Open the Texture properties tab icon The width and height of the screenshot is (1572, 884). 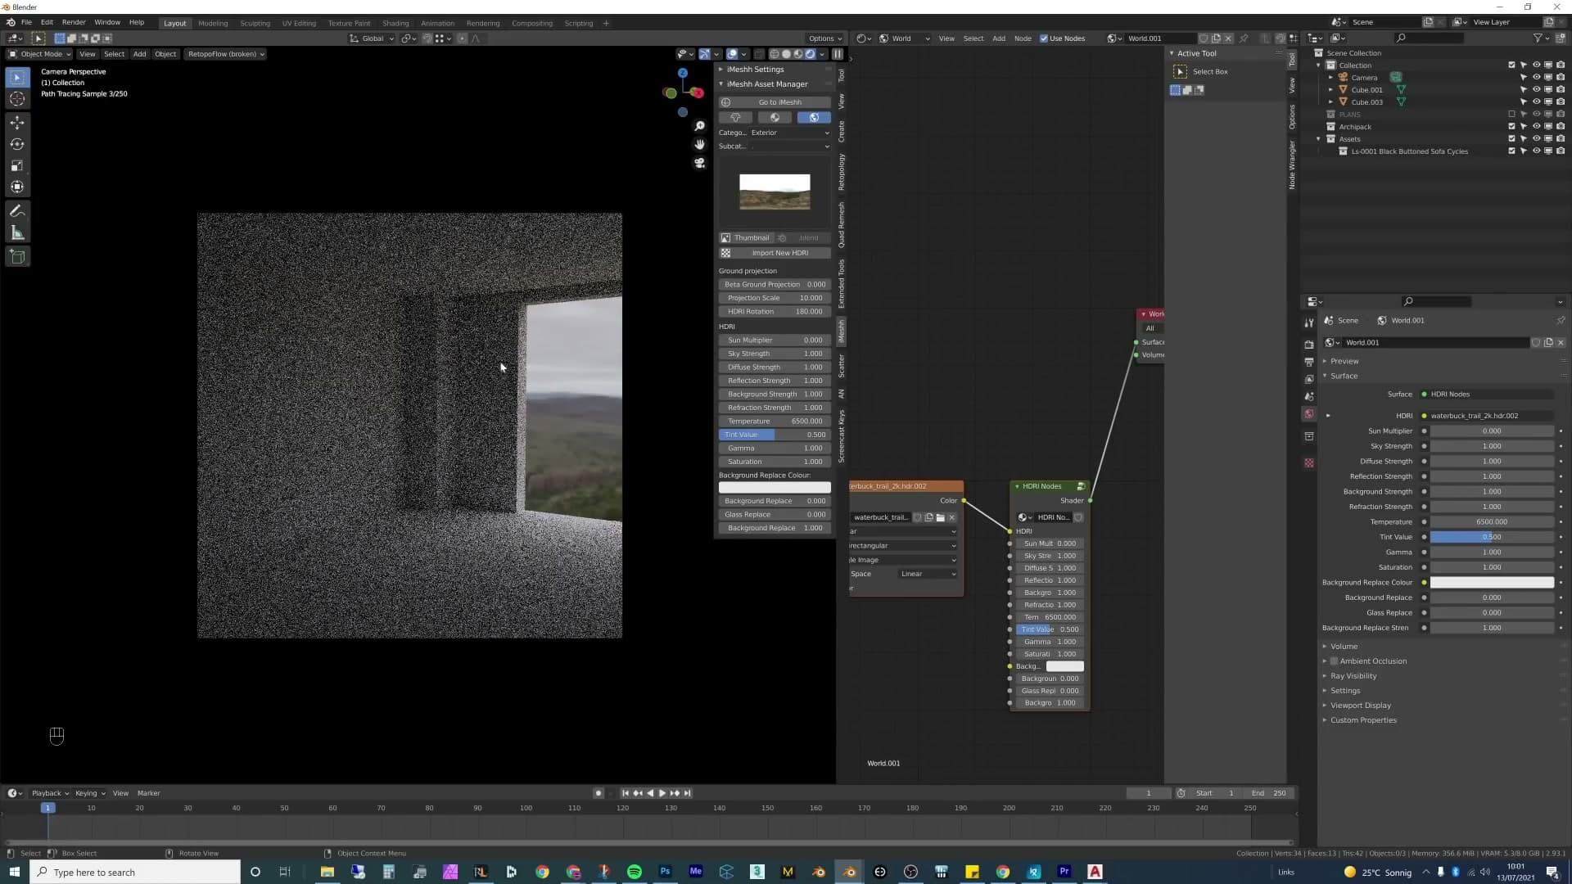(x=1309, y=463)
